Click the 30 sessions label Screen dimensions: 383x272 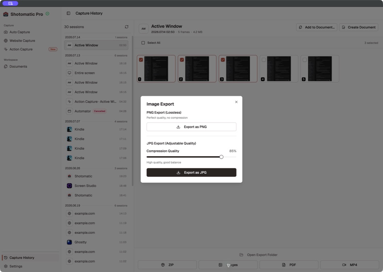click(74, 27)
